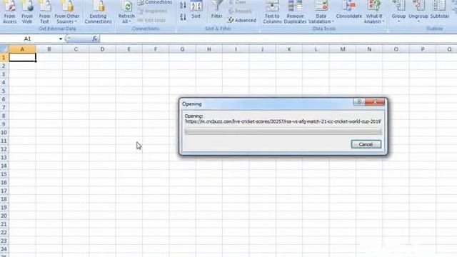
Task: Click the formula bar input
Action: coord(278,39)
